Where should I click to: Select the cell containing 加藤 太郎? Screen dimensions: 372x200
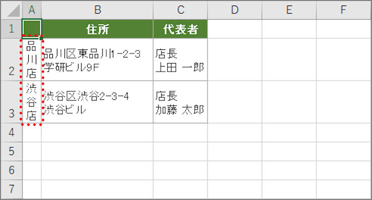pyautogui.click(x=180, y=102)
